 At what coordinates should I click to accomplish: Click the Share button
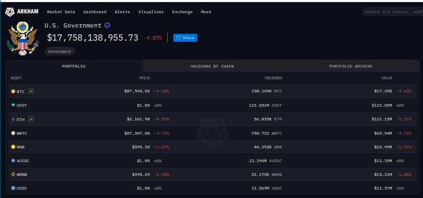click(x=186, y=37)
